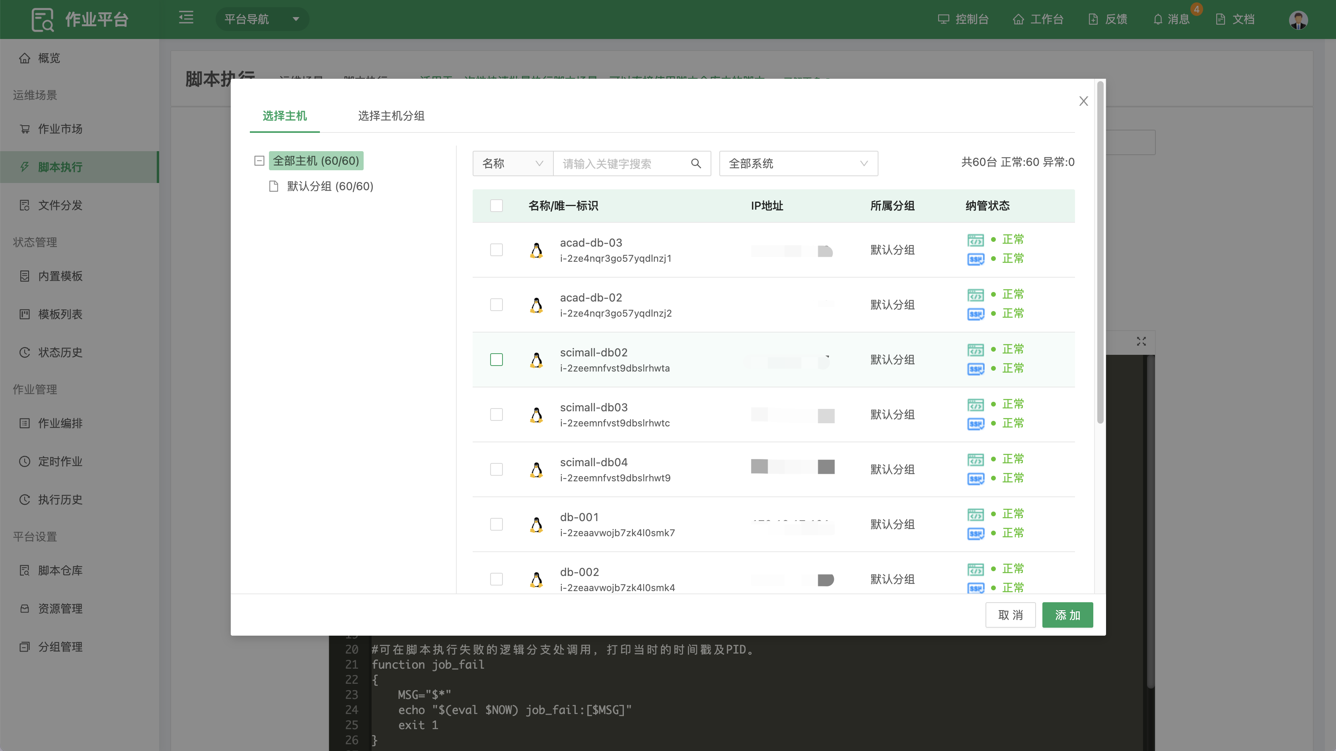Close the host selection dialog

click(x=1083, y=101)
